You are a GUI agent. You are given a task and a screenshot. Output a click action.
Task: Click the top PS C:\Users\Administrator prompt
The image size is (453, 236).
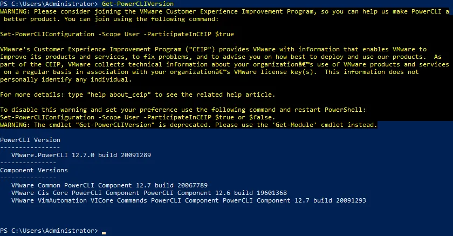coord(49,4)
